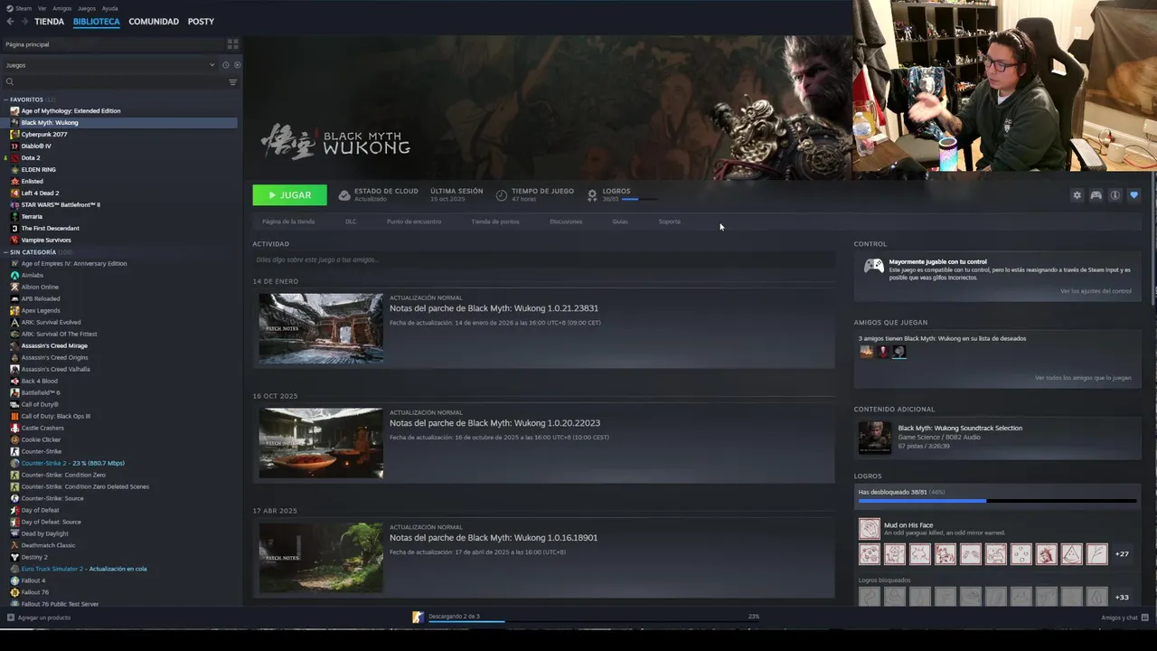1157x651 pixels.
Task: Open Guías tab
Action: tap(620, 222)
